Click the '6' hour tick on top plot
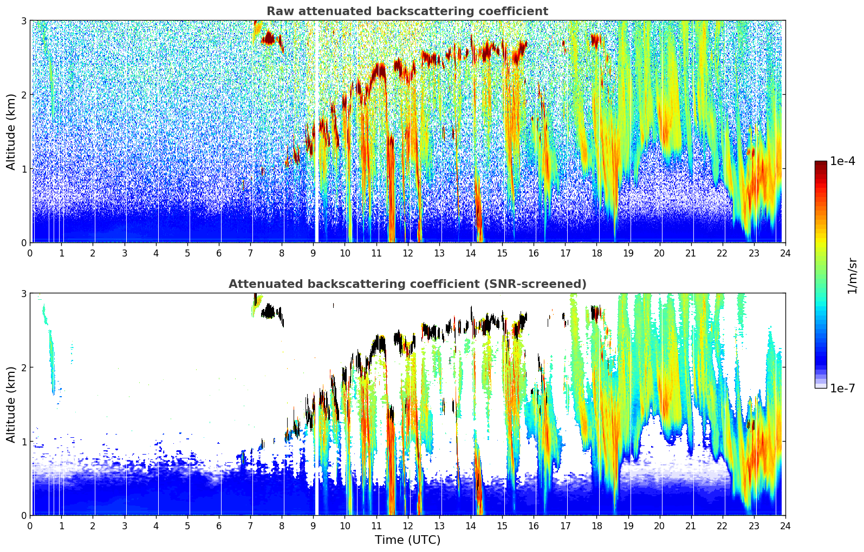The width and height of the screenshot is (864, 552). point(219,253)
